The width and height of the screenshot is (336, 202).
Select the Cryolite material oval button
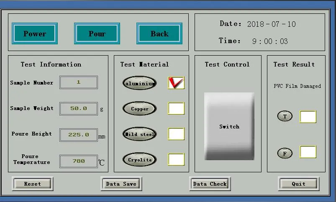click(139, 160)
